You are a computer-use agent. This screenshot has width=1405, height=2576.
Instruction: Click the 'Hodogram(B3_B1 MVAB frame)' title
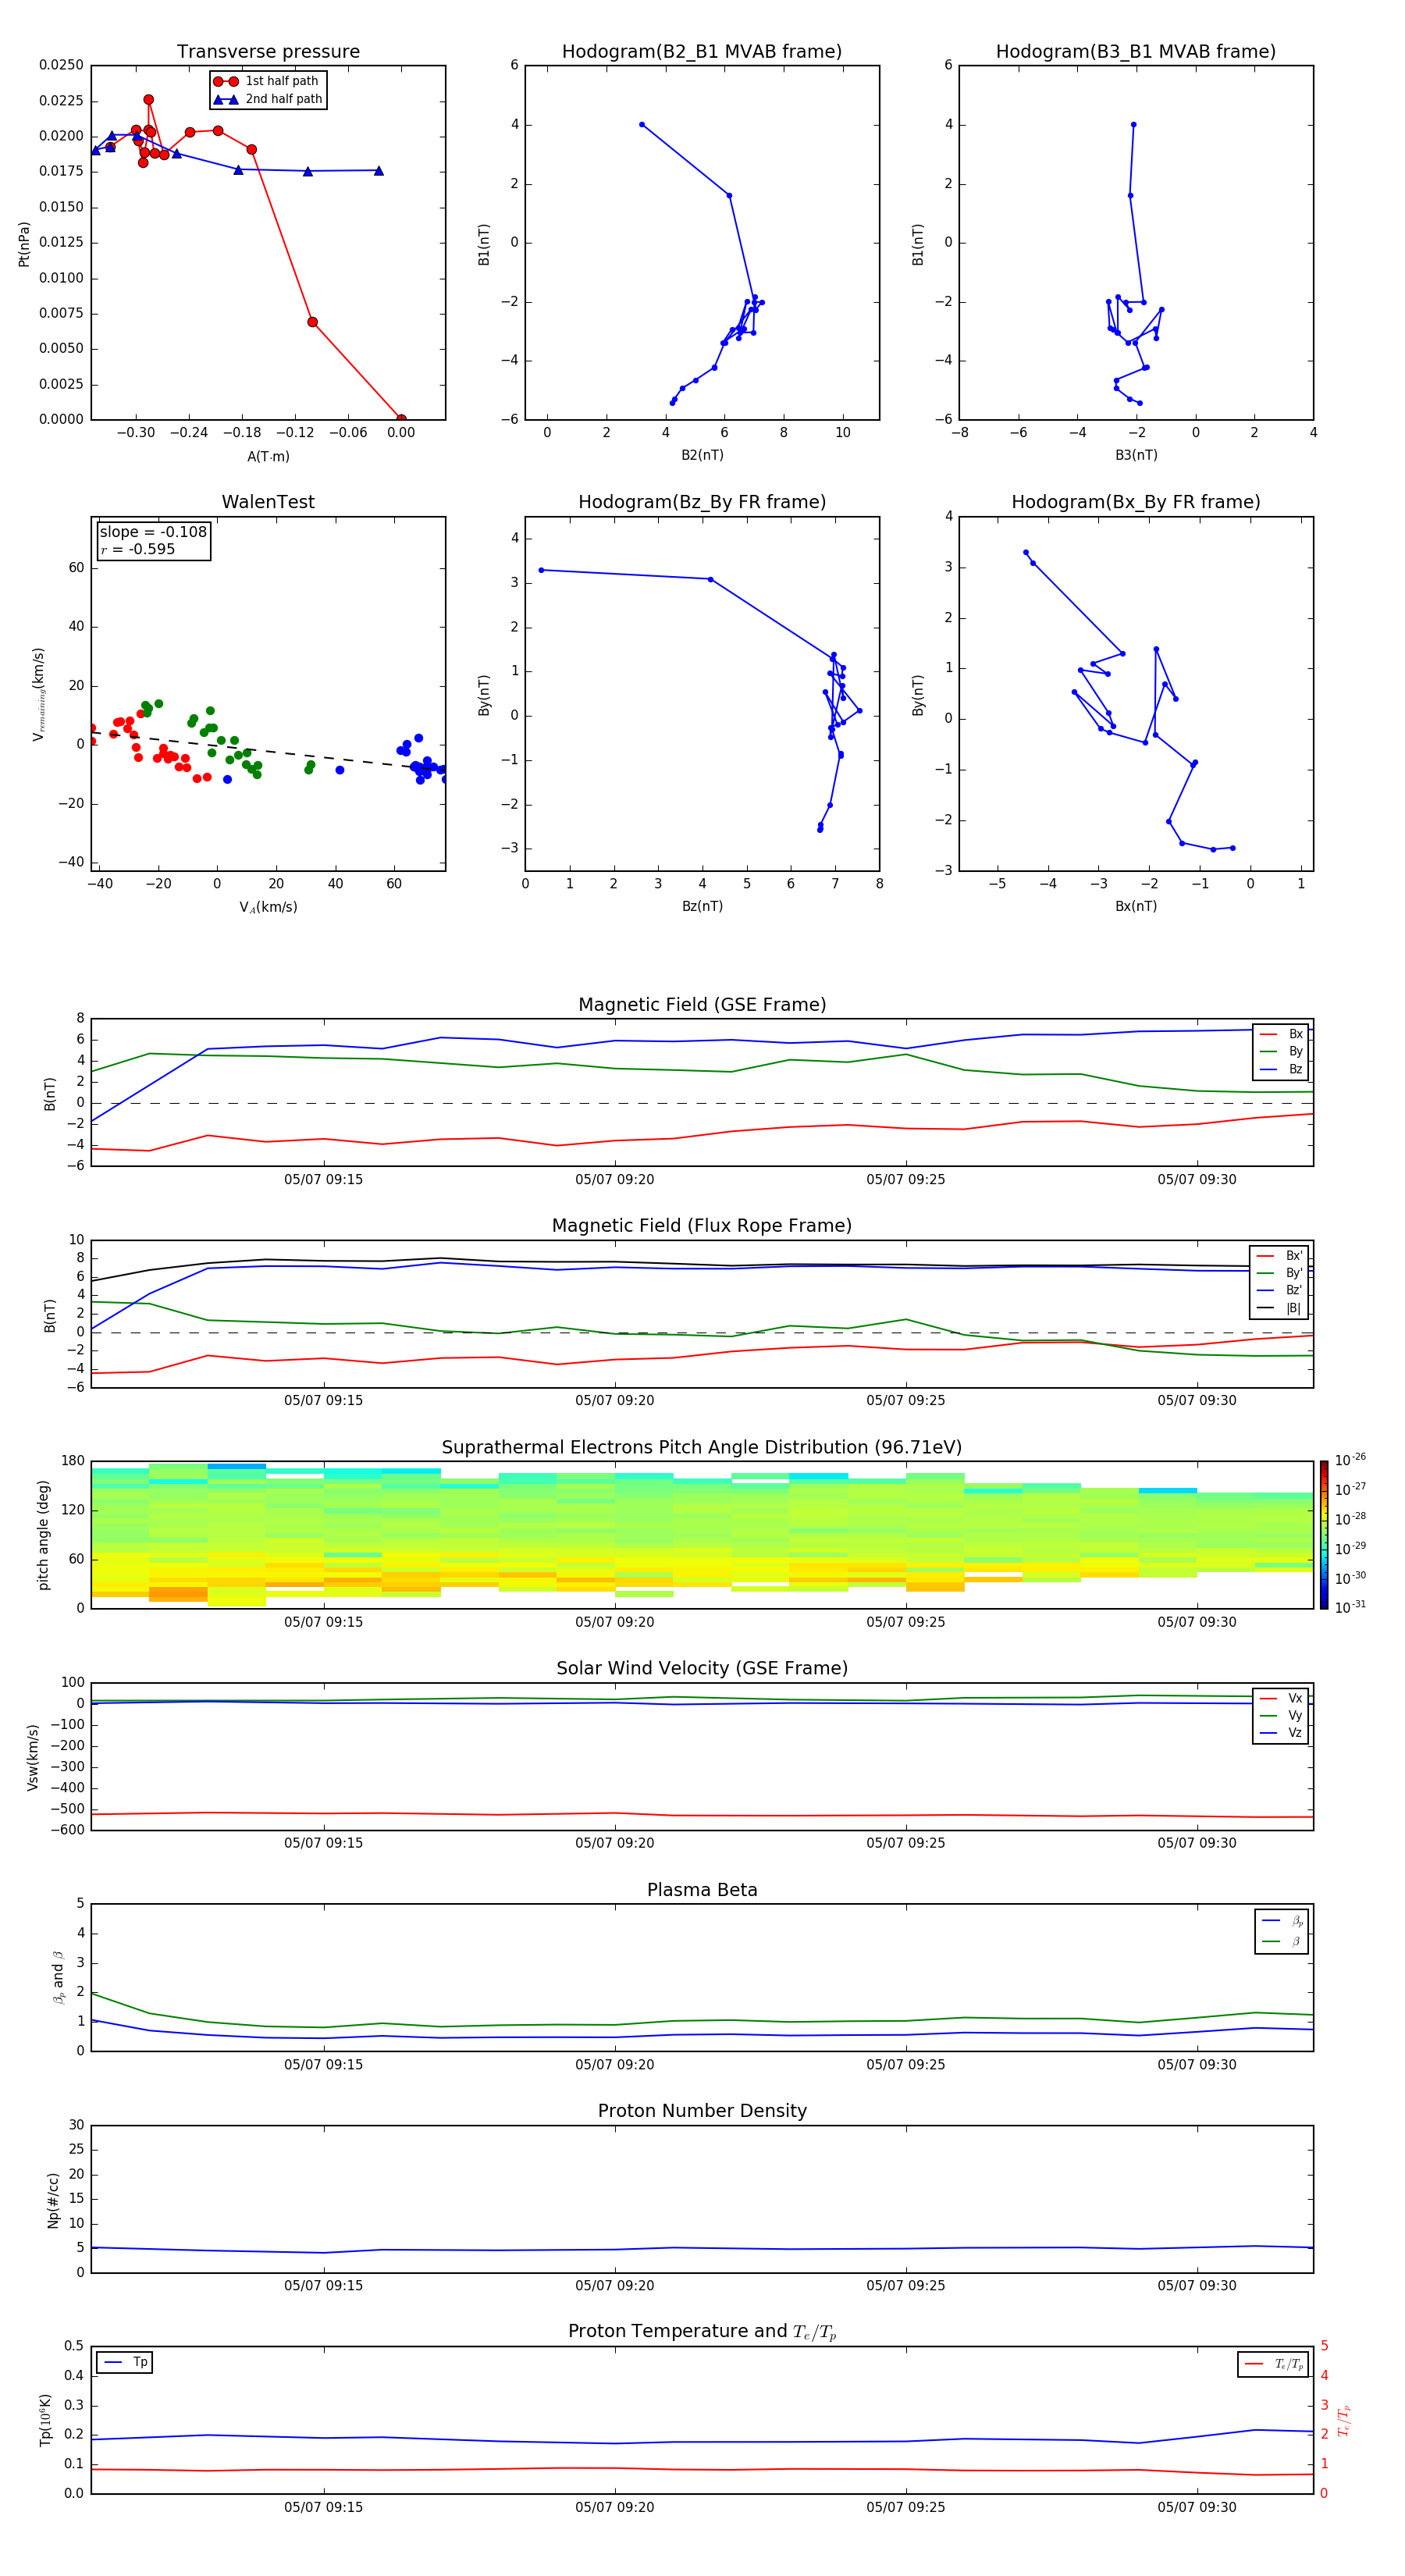pos(1136,52)
